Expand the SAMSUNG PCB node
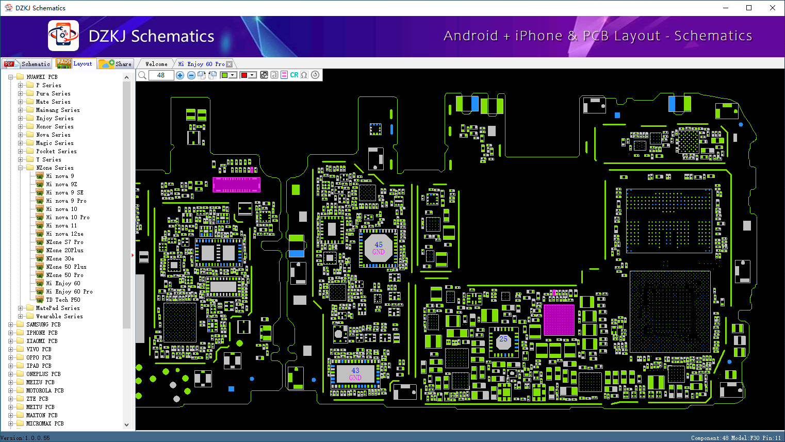 (x=11, y=324)
